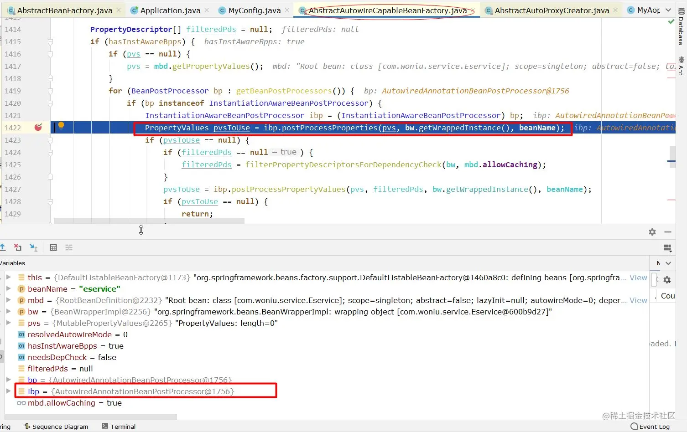Show hidden editor tabs dropdown

coord(668,10)
